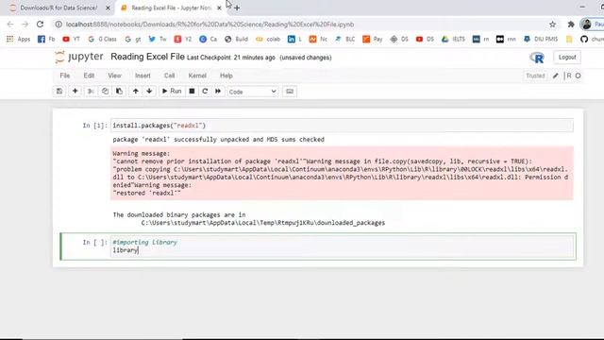The height and width of the screenshot is (340, 604).
Task: Move selected cell up arrow
Action: point(136,92)
